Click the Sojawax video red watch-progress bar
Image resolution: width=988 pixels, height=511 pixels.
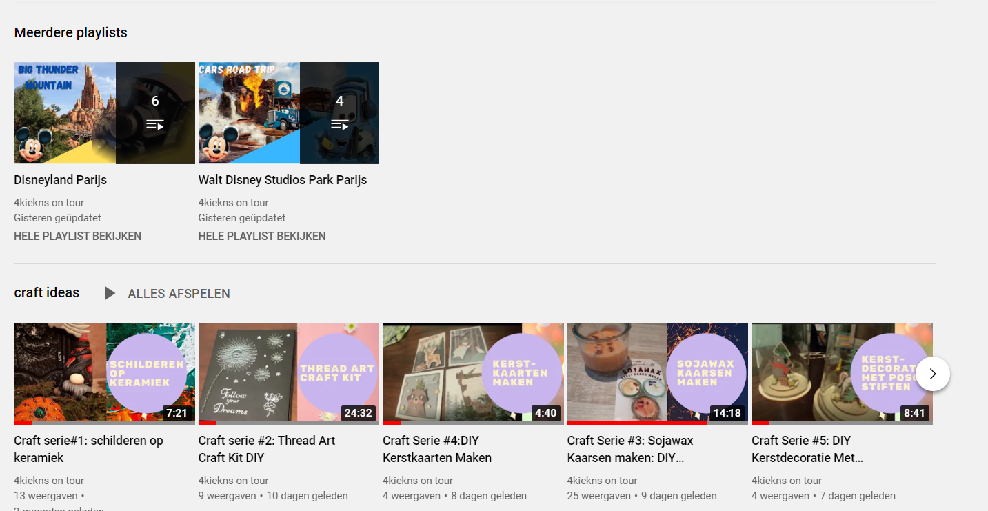coord(637,423)
